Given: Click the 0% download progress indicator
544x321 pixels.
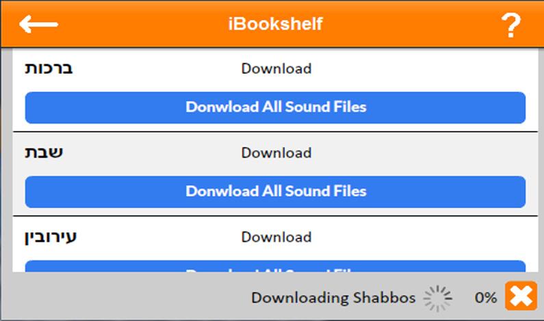Looking at the screenshot, I should point(485,298).
